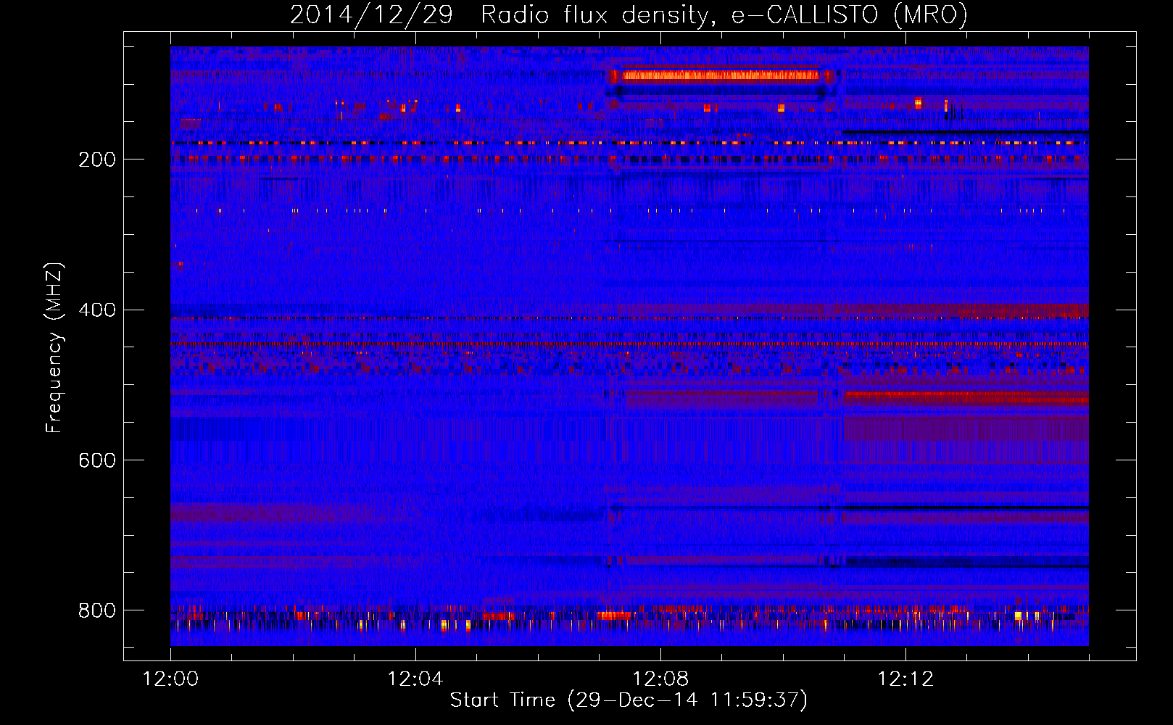Click the plot title "2014/12/29 Radio flux density, e-CALLISTO (MRO)"
This screenshot has width=1173, height=725.
(629, 14)
